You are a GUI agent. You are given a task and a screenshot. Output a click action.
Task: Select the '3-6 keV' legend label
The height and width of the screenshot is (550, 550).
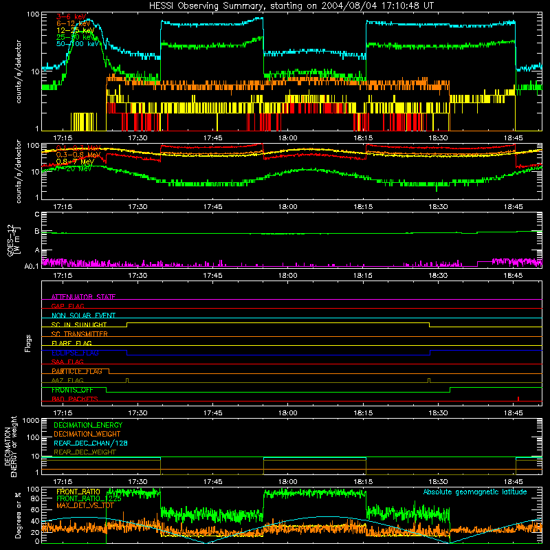pos(71,16)
